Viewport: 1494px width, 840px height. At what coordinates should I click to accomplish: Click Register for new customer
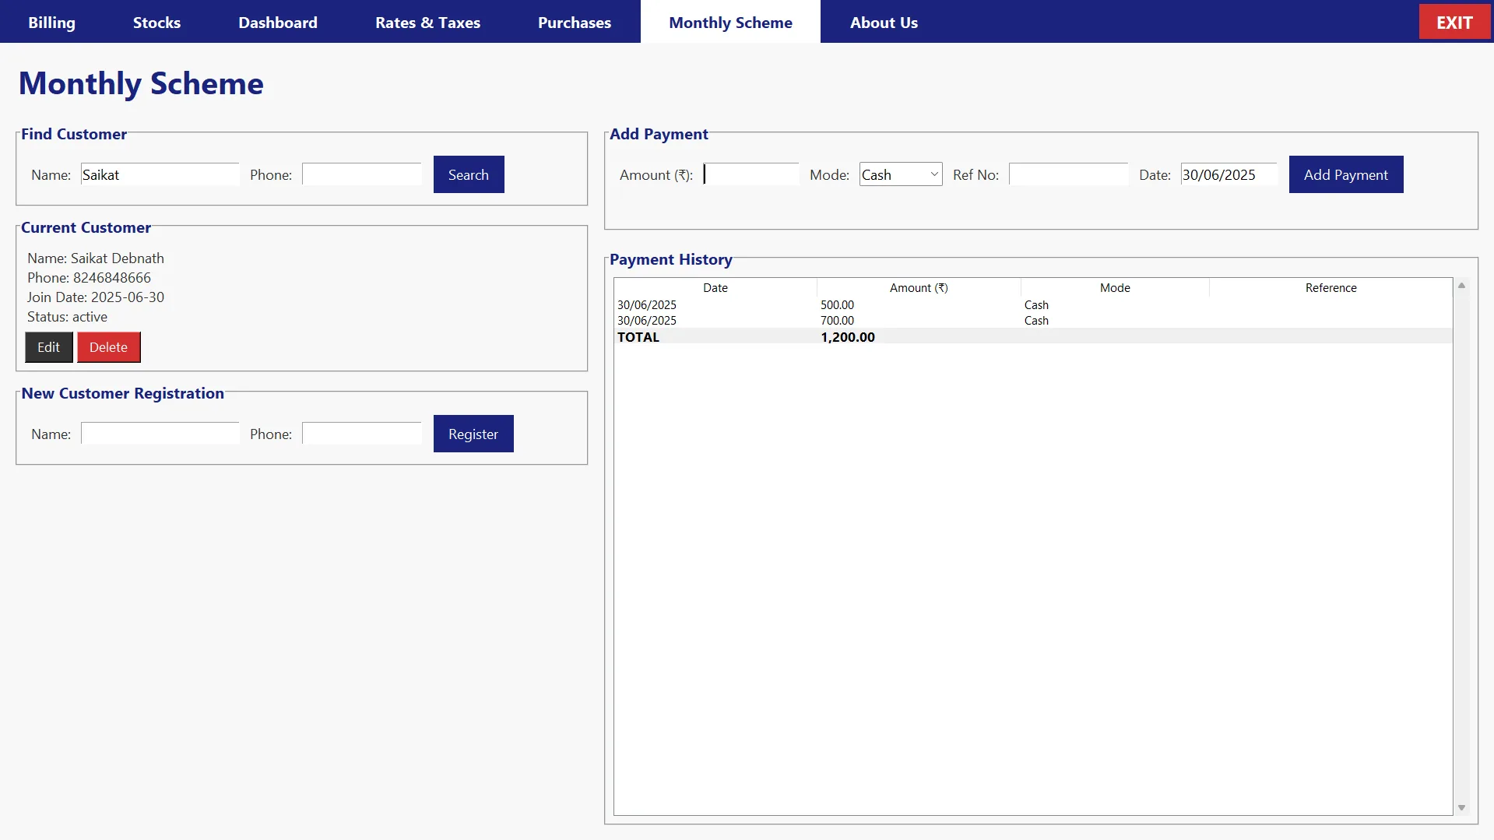click(473, 434)
